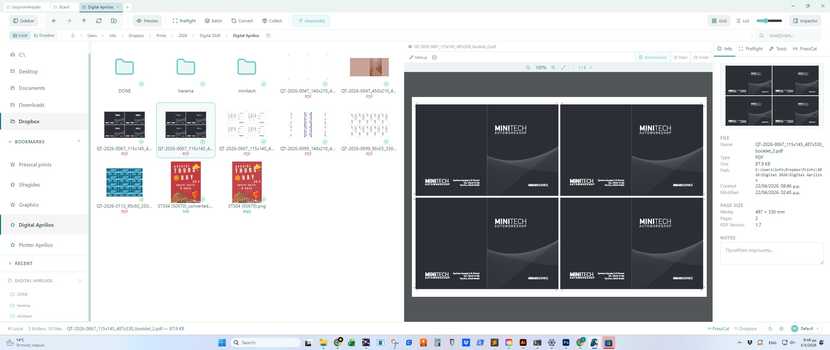
Task: Select Local source toggle
Action: [x=20, y=35]
